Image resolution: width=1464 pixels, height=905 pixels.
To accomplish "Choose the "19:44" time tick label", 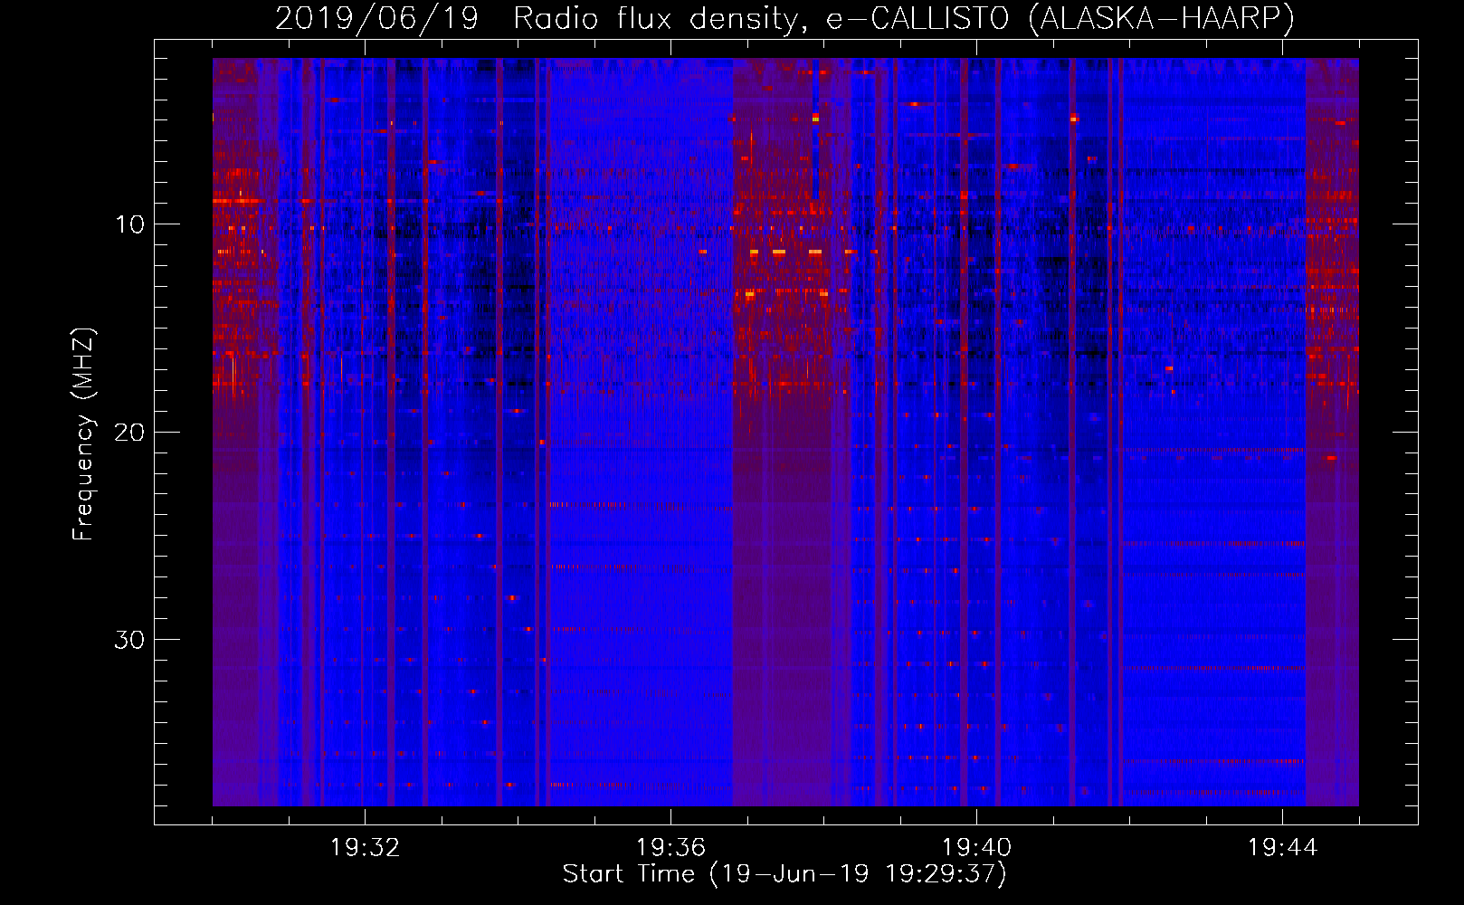I will 1282,848.
